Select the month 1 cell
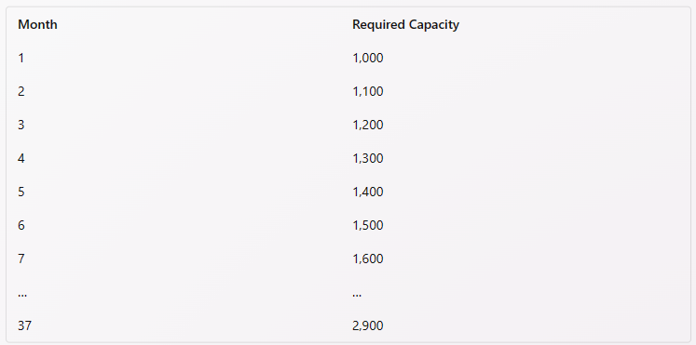The width and height of the screenshot is (696, 345). (20, 58)
